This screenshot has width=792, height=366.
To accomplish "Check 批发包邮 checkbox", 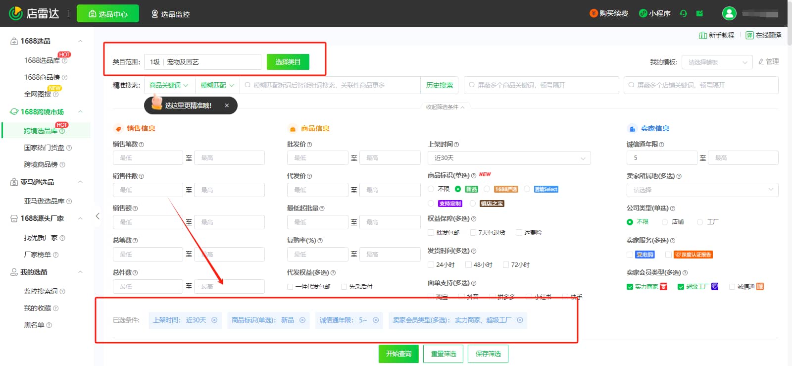I will pyautogui.click(x=431, y=233).
